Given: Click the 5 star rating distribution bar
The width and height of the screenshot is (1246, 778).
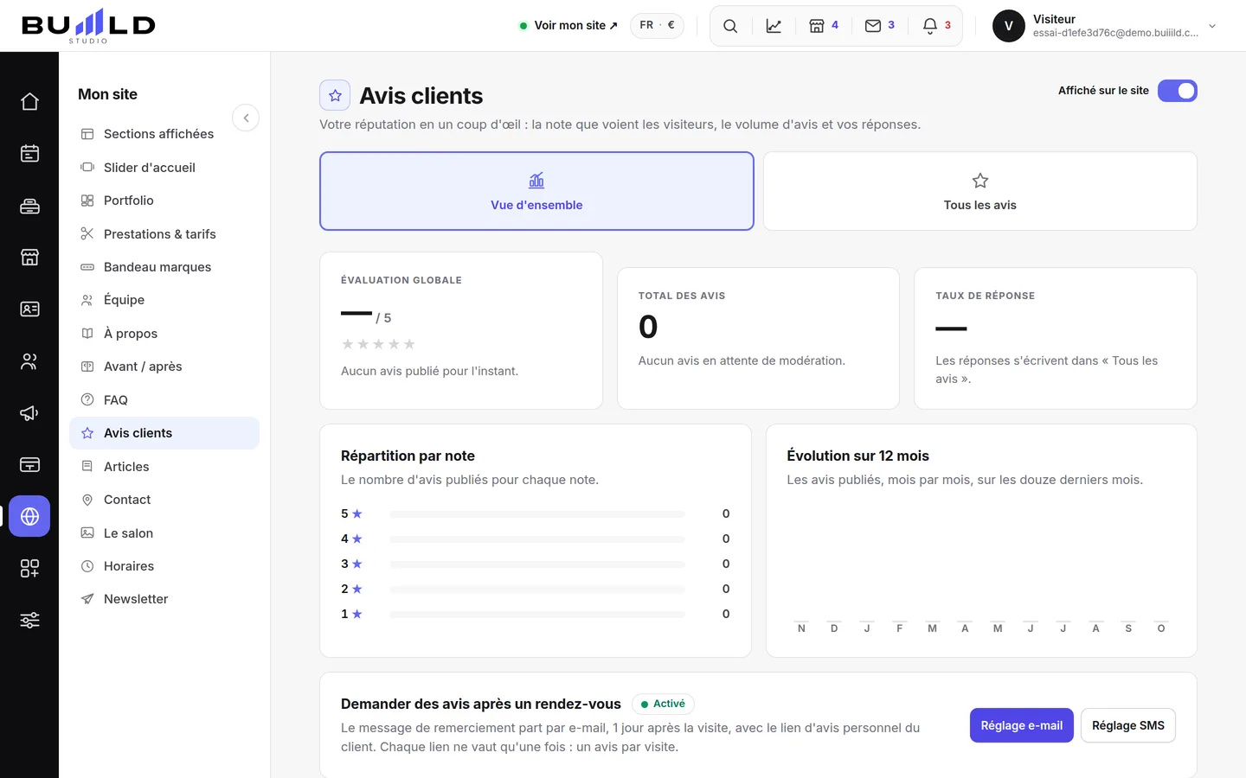Looking at the screenshot, I should tap(536, 513).
